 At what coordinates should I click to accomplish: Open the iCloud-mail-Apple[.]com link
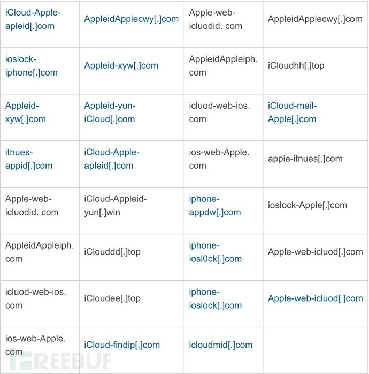coord(292,113)
